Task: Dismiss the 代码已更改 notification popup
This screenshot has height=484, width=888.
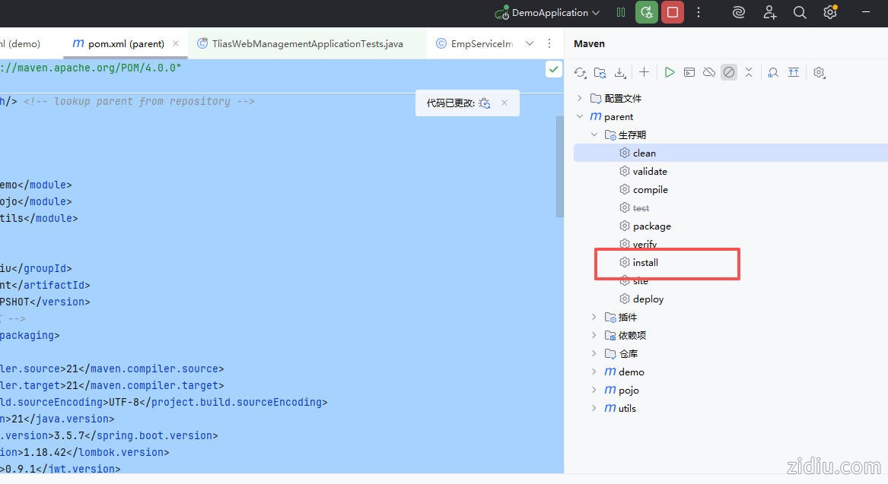Action: click(504, 103)
